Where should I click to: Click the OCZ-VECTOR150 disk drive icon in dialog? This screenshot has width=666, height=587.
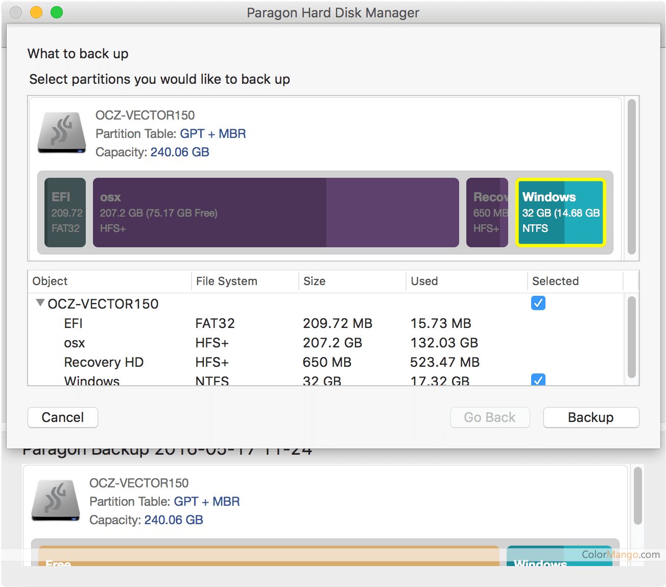(x=62, y=133)
